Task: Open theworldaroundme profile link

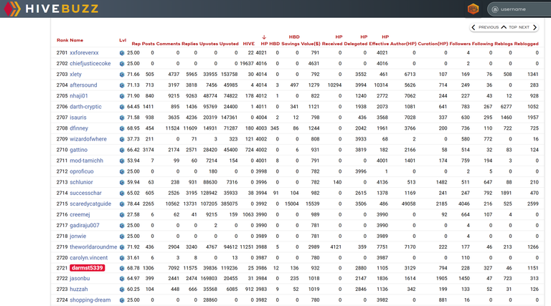Action: pyautogui.click(x=93, y=247)
